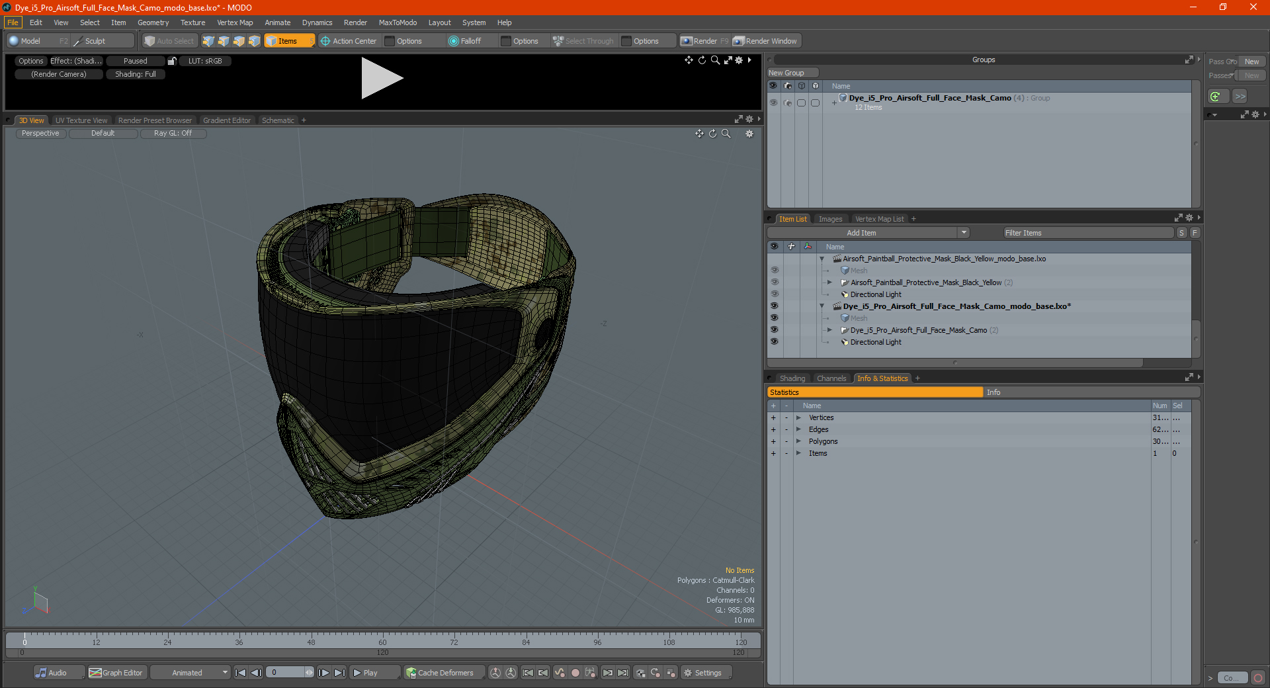
Task: Click the preview zoom magnifier icon
Action: 715,60
